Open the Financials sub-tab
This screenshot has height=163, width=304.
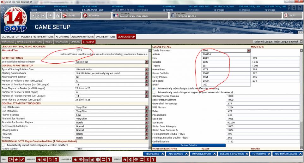click(x=61, y=42)
